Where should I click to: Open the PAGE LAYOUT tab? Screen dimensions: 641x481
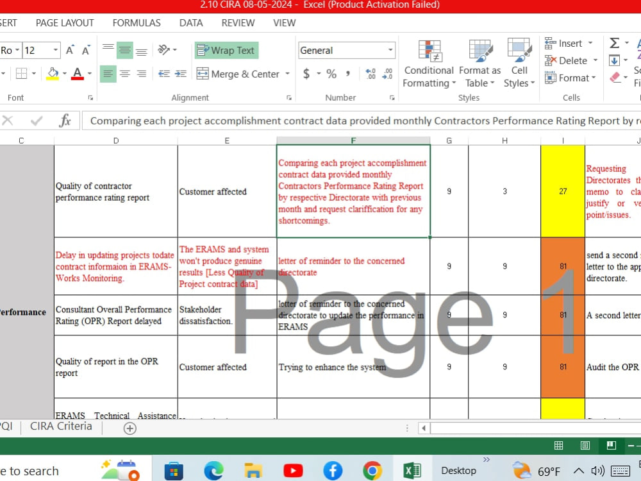65,23
